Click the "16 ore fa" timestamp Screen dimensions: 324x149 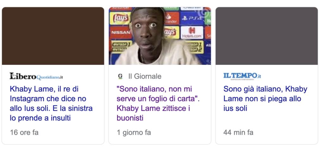(x=24, y=133)
